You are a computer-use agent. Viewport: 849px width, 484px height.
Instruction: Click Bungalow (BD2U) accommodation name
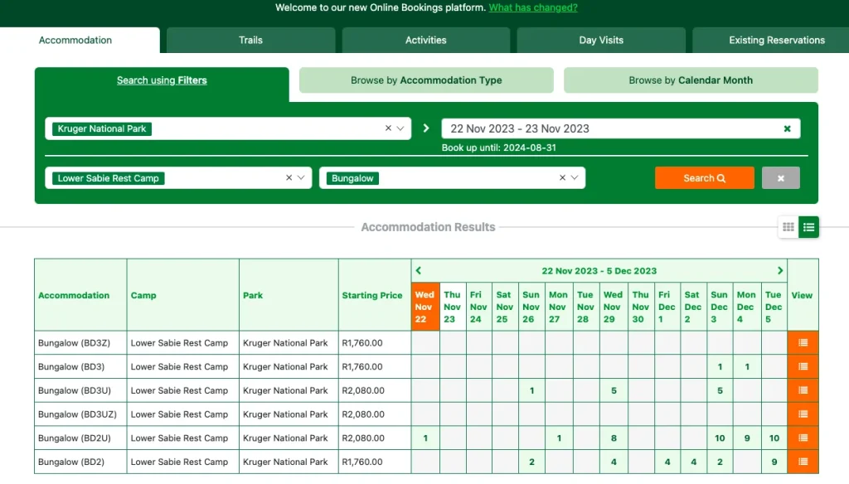pyautogui.click(x=74, y=438)
